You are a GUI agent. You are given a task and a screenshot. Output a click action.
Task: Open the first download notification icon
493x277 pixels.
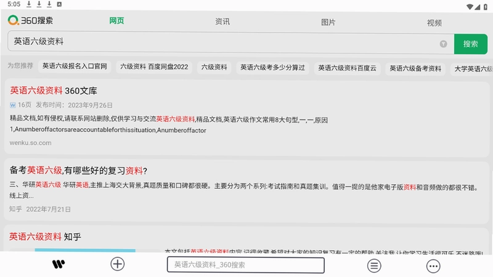click(29, 4)
